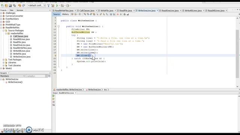Click the New File toolbar icon
This screenshot has height=135, width=240.
pyautogui.click(x=2, y=6)
